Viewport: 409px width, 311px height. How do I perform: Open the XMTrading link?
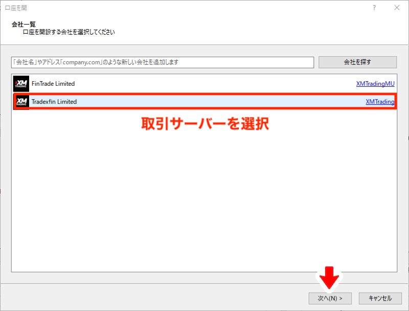click(x=380, y=102)
